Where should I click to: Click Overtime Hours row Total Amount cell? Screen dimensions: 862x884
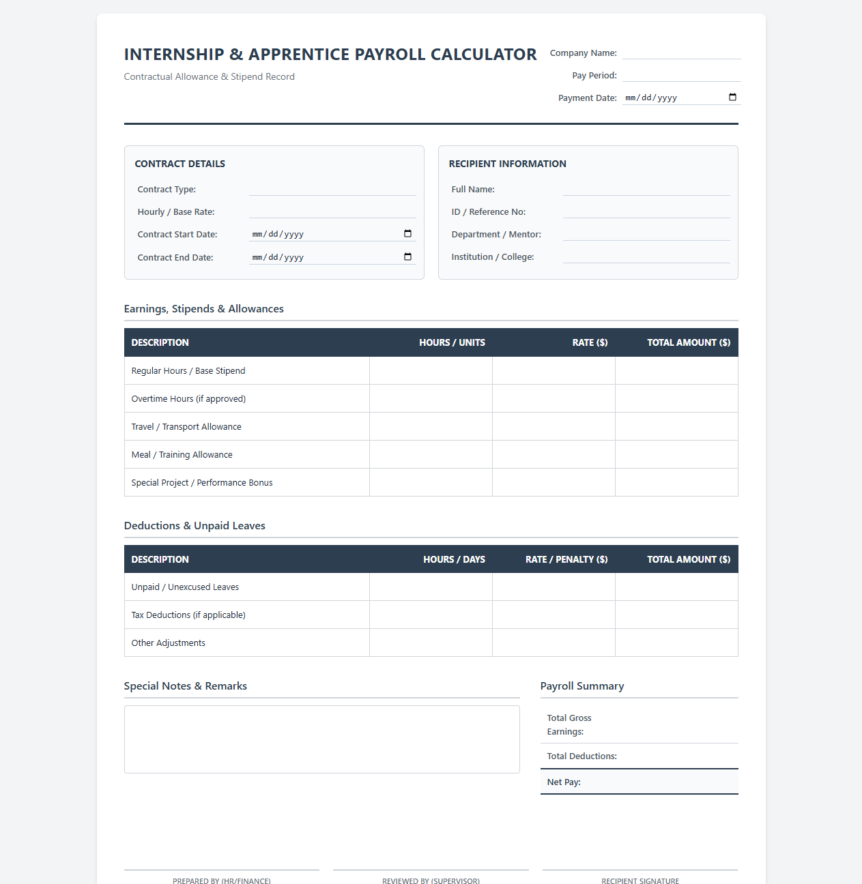(x=676, y=398)
